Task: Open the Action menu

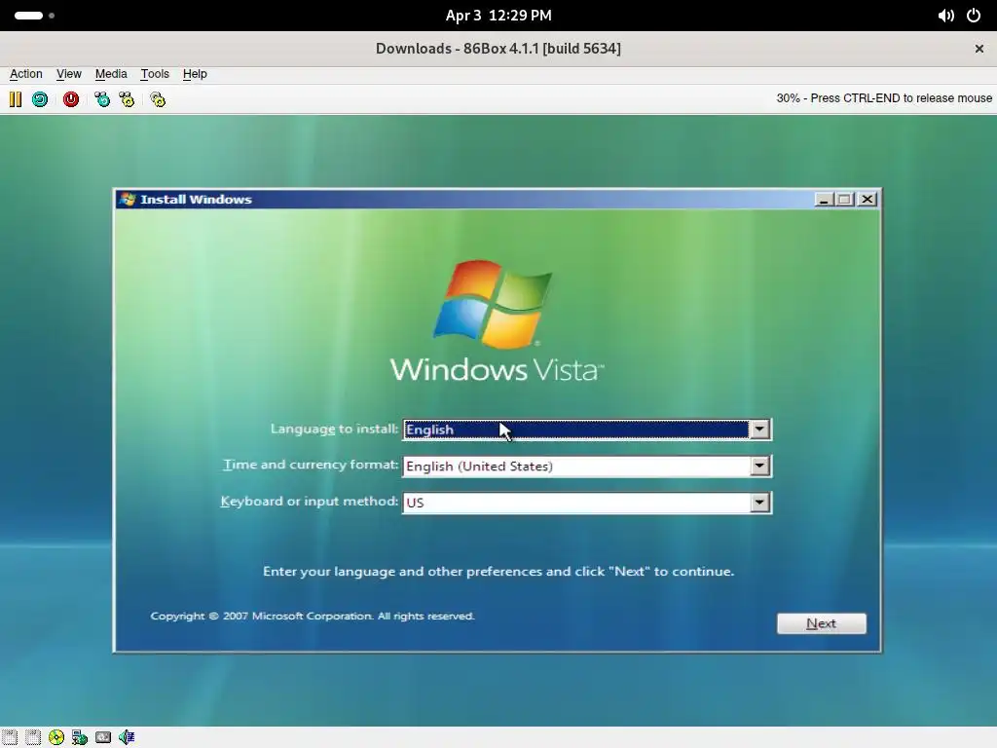Action: (x=26, y=74)
